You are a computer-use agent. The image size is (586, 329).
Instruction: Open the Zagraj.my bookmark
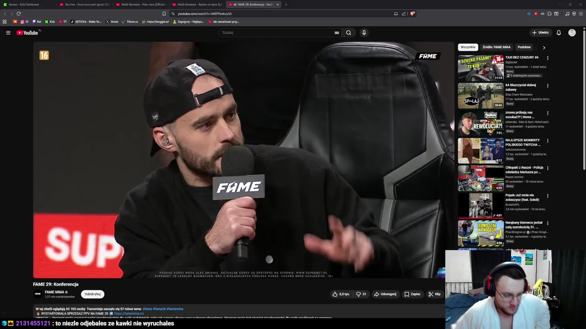pyautogui.click(x=188, y=21)
